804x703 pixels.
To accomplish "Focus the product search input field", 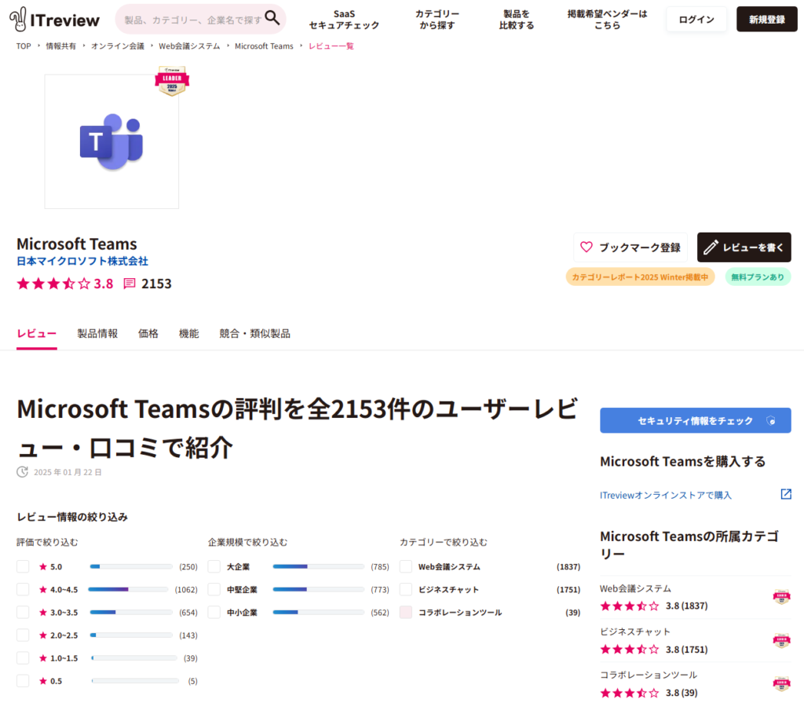I will click(193, 20).
